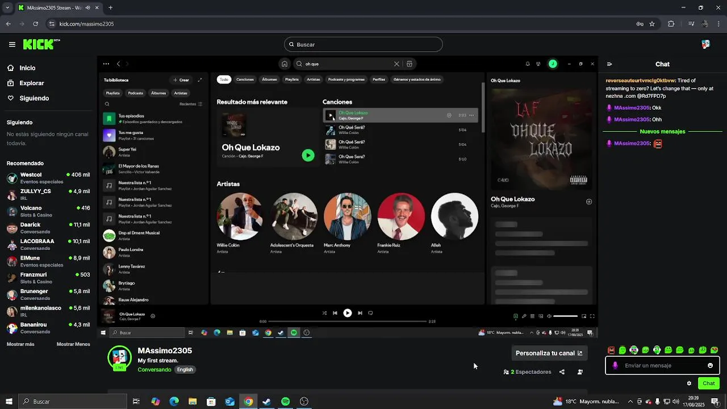This screenshot has height=409, width=727.
Task: Go to Explorar in Kick sidebar
Action: coord(25,83)
